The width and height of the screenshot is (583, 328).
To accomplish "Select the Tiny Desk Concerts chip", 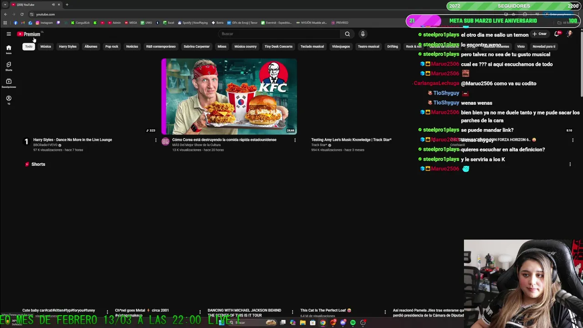I will pyautogui.click(x=278, y=46).
